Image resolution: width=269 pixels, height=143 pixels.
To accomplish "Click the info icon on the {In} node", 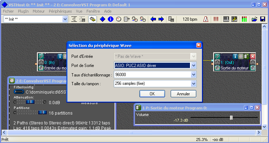I will (60, 56).
